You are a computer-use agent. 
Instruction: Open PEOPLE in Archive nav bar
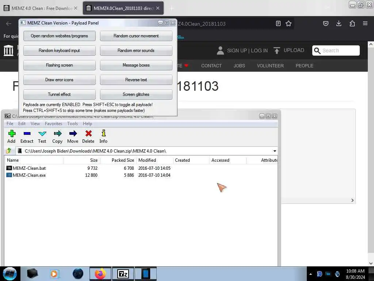pyautogui.click(x=304, y=66)
